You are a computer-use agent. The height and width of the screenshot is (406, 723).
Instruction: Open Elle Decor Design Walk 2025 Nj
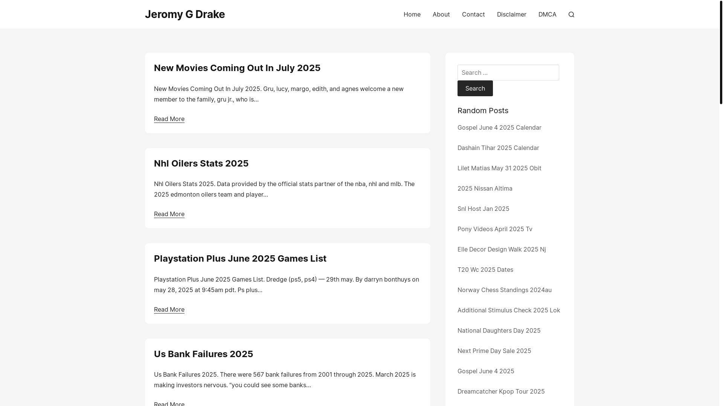tap(502, 249)
